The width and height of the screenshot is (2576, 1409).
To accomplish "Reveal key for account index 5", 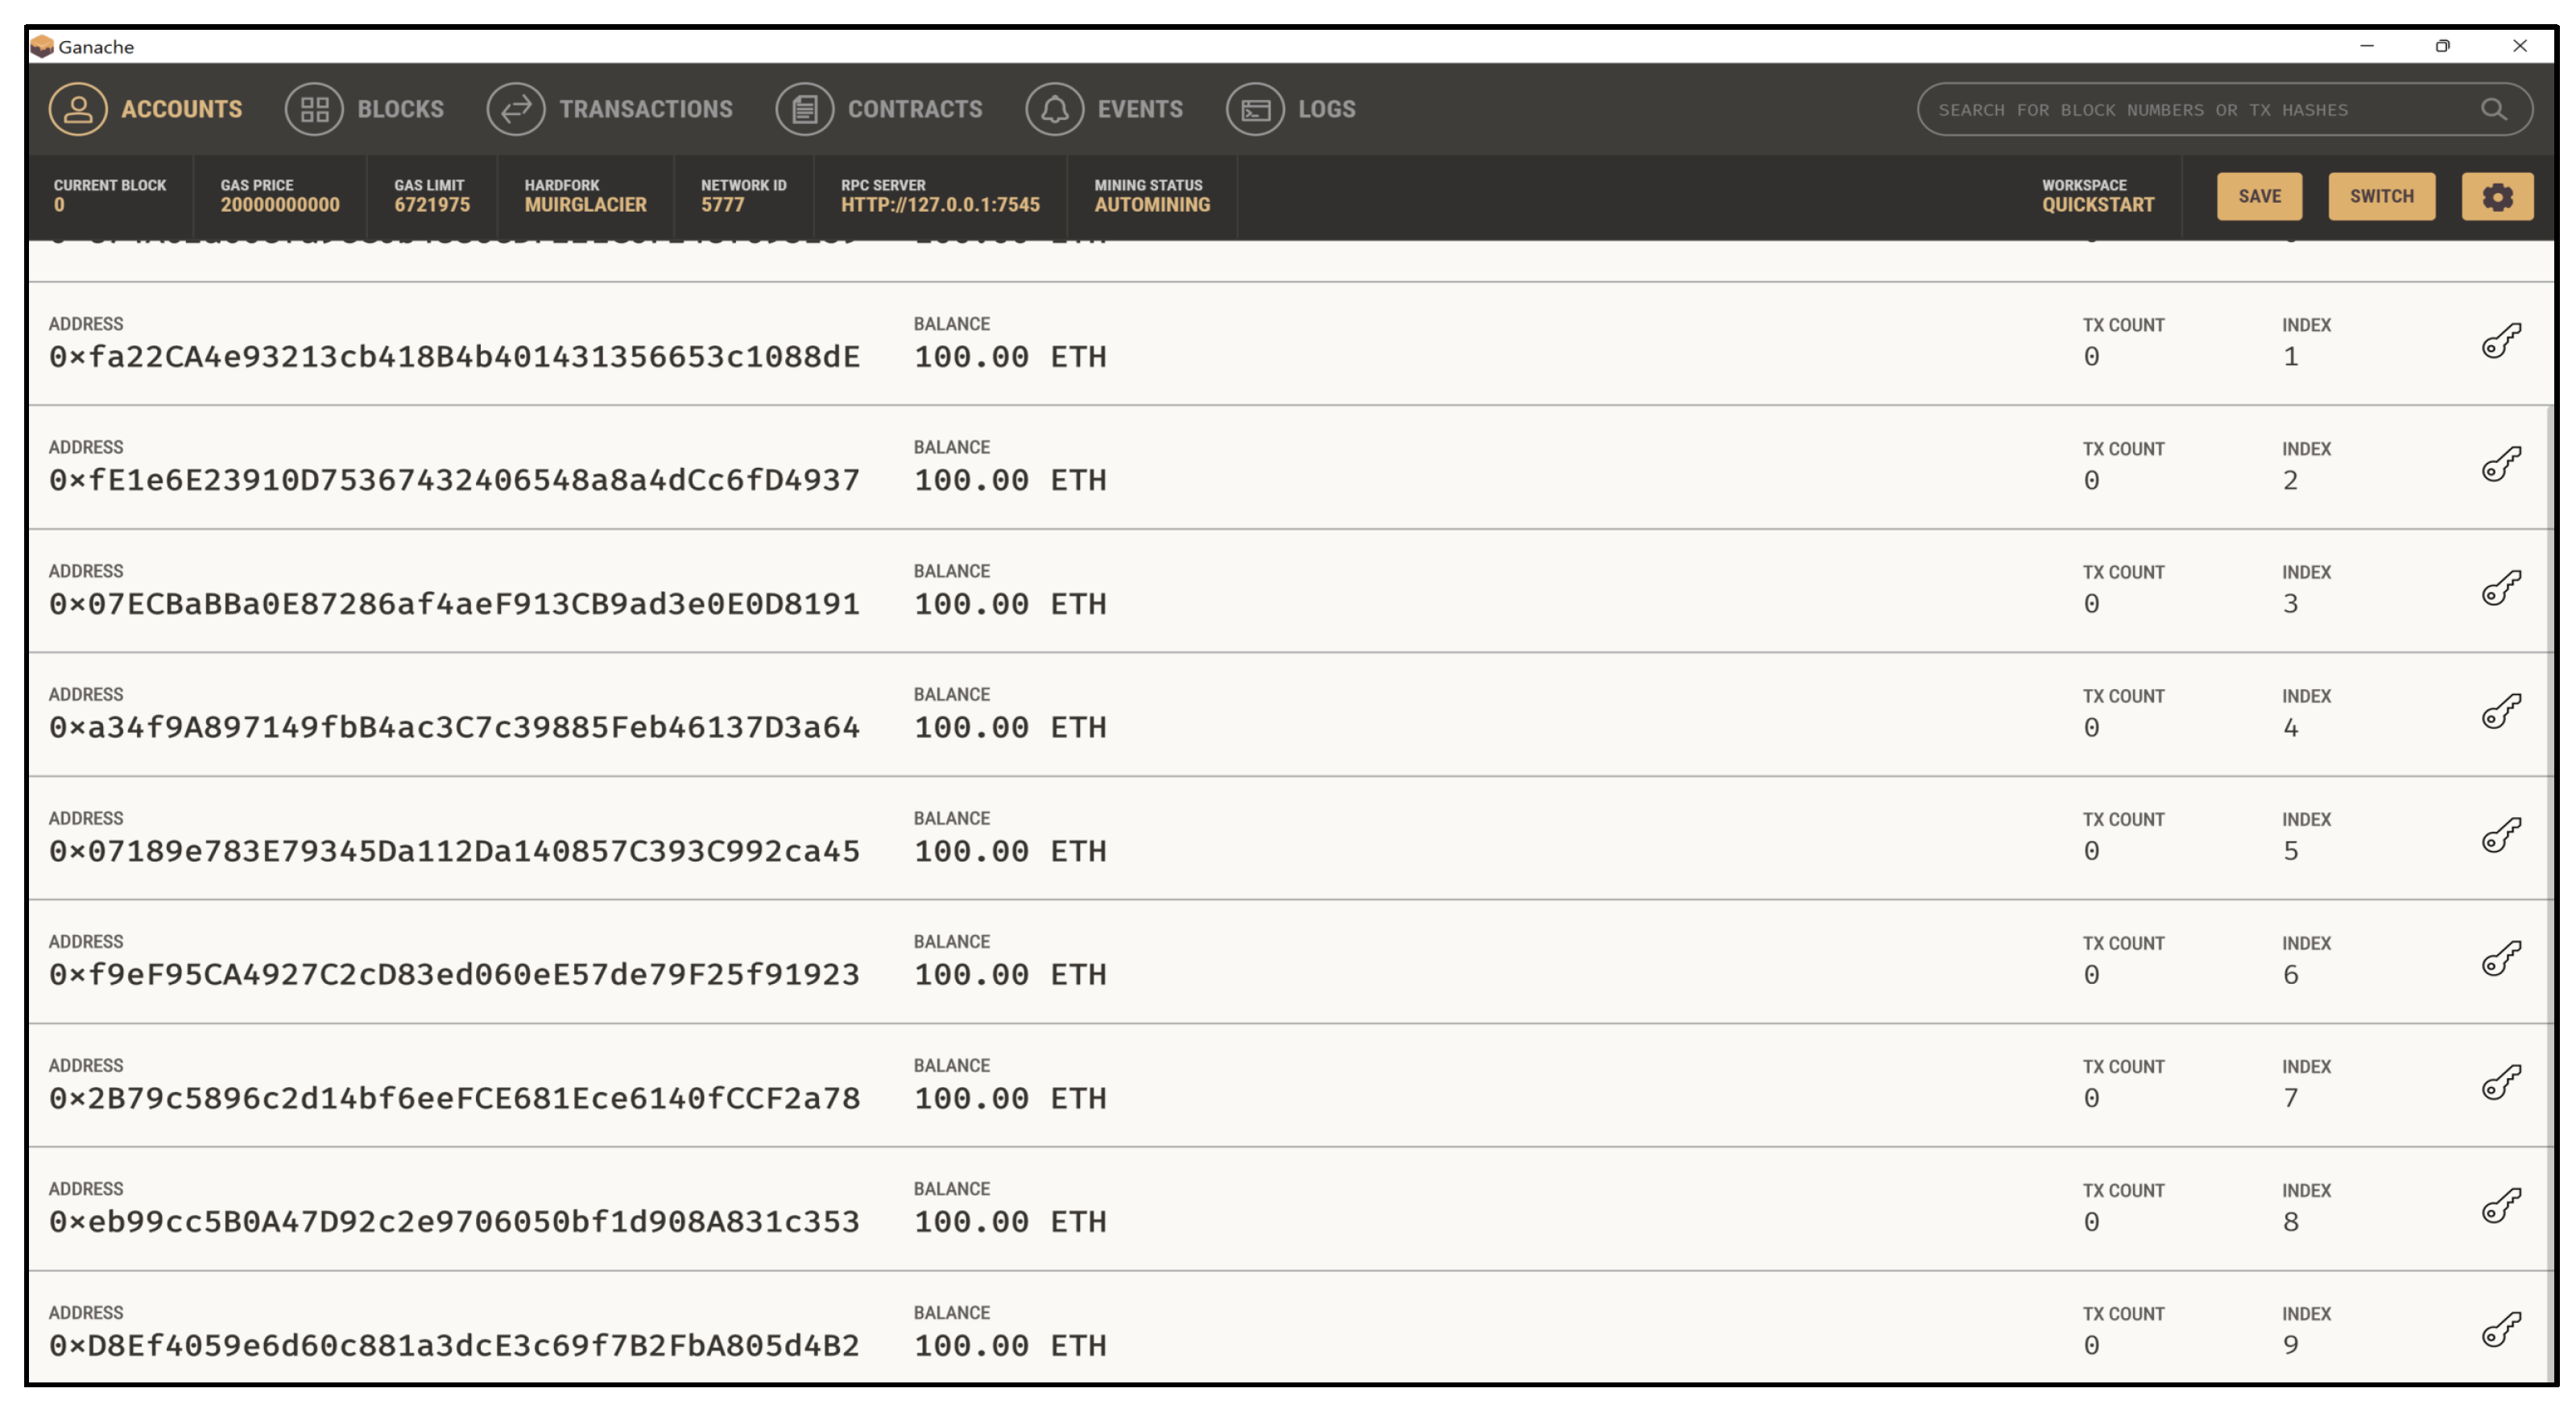I will point(2501,835).
